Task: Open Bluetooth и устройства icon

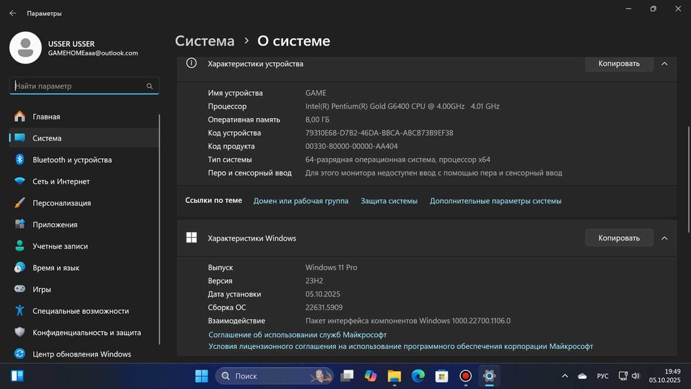Action: pos(20,160)
